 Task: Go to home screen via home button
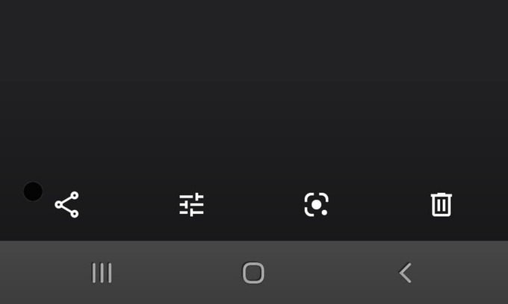pos(253,273)
